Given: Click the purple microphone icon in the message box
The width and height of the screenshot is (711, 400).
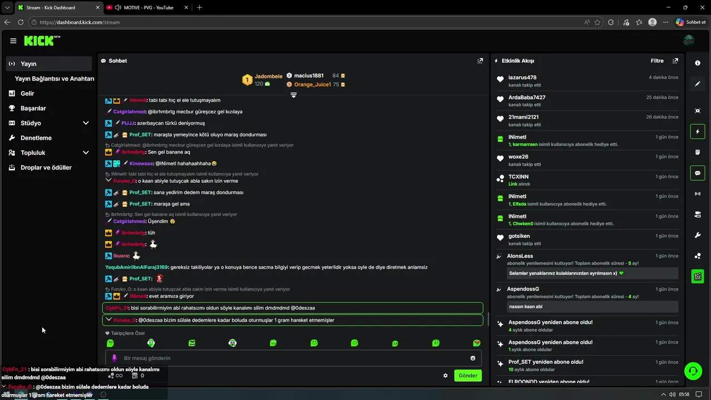Looking at the screenshot, I should coord(114,358).
